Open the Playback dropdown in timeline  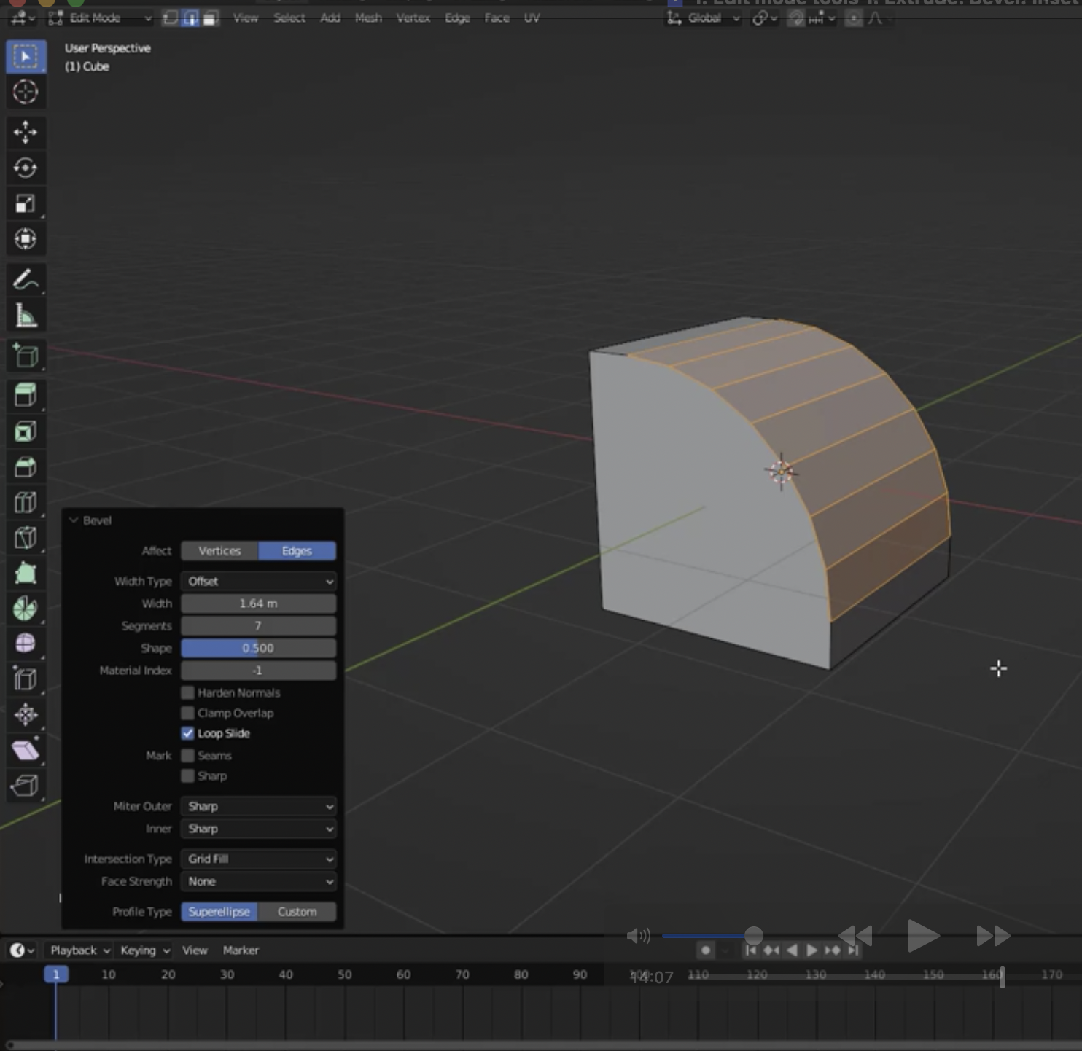tap(79, 950)
